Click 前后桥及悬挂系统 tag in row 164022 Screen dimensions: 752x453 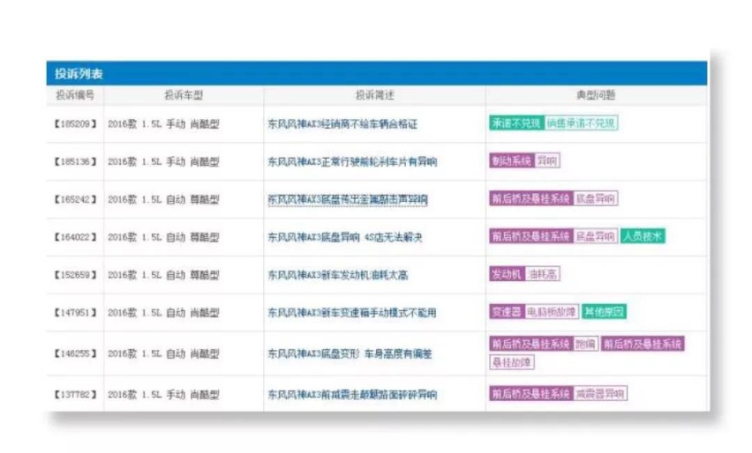click(x=530, y=236)
